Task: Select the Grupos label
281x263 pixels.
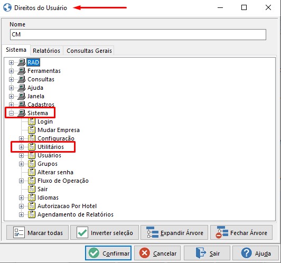Action: coord(48,164)
